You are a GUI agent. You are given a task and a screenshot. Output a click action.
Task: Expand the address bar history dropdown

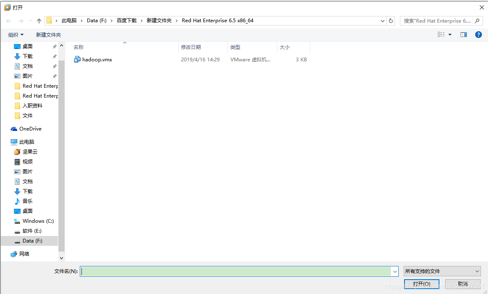pyautogui.click(x=383, y=21)
